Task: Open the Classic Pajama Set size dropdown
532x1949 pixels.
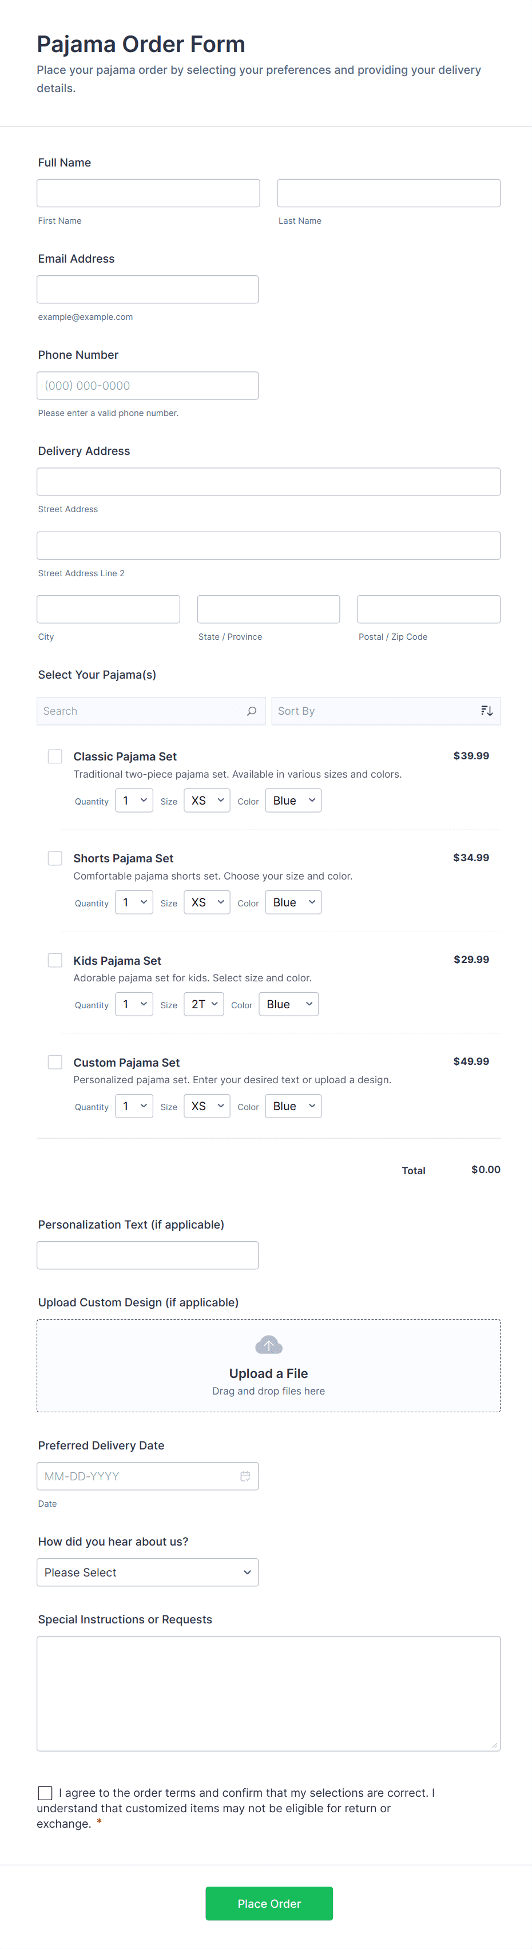Action: (x=207, y=801)
